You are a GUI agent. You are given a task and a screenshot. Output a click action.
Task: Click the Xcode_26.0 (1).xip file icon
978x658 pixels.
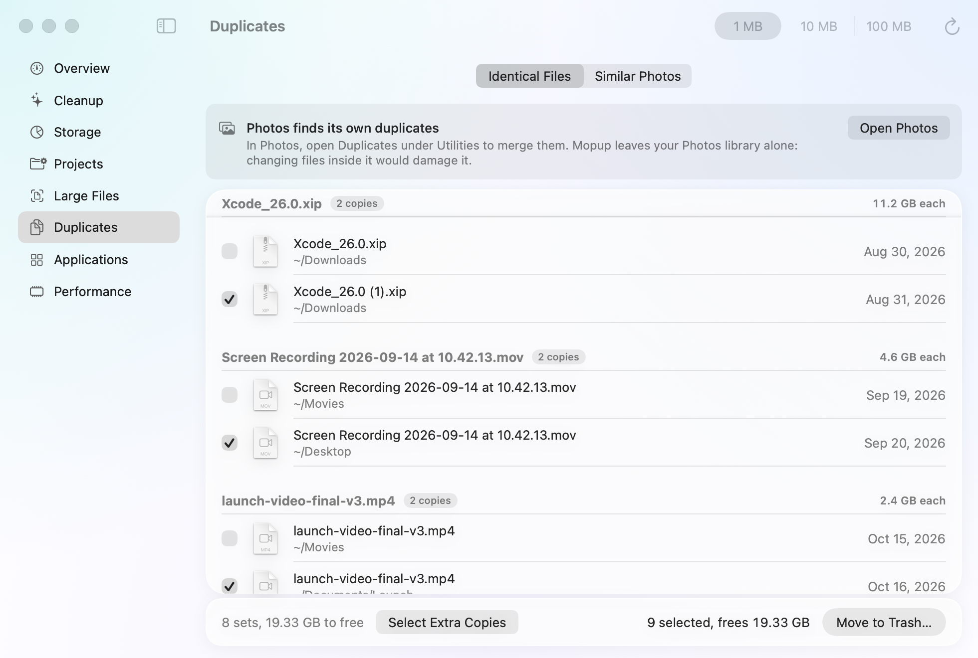tap(265, 299)
